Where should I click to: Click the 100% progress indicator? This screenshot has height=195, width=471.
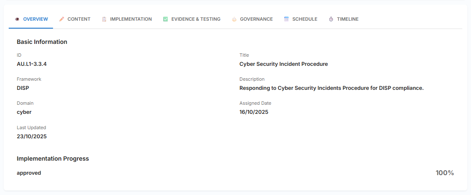pyautogui.click(x=444, y=173)
